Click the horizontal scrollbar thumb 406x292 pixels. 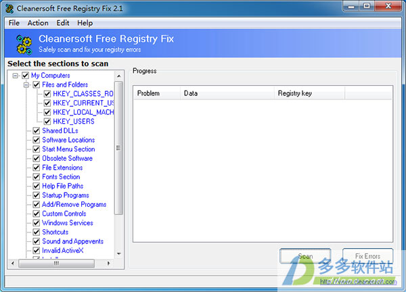(56, 264)
